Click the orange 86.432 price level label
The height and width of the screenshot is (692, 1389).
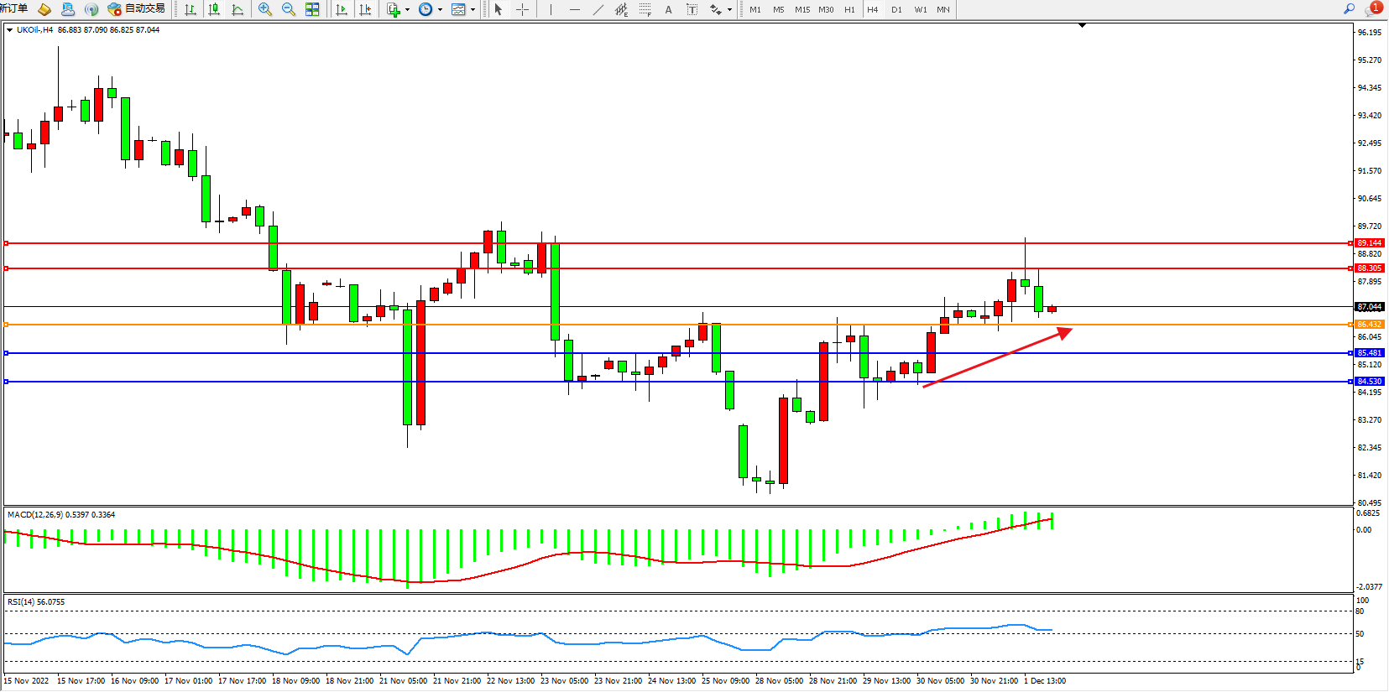(1369, 325)
